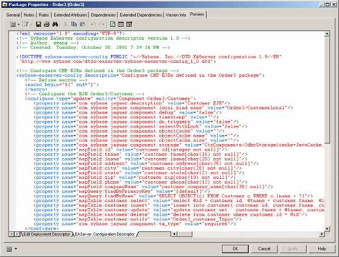Viewport: 339px width, 257px height.
Task: Click the closing /configure tag line
Action: 42,229
